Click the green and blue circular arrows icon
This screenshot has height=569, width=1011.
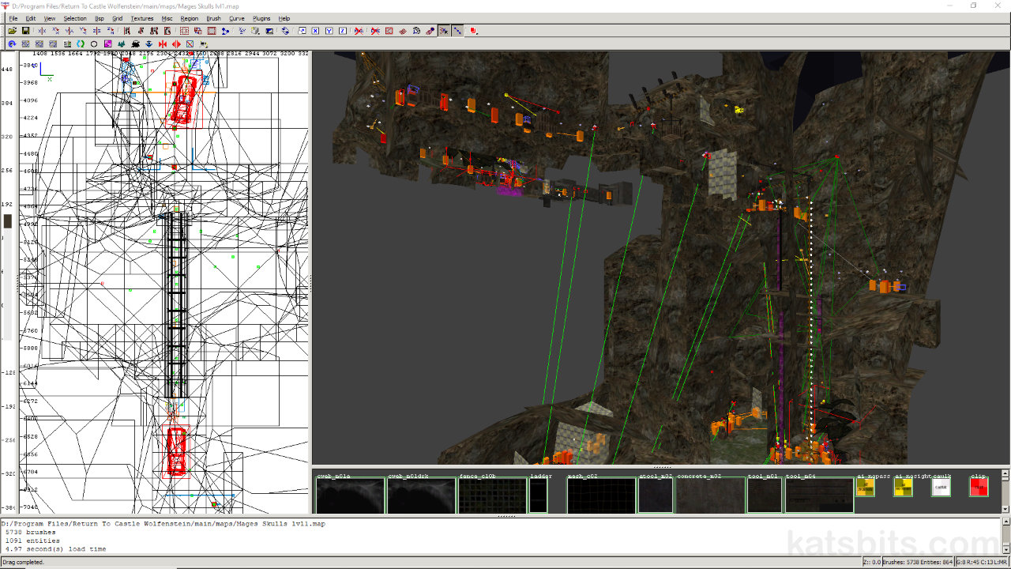pos(80,43)
